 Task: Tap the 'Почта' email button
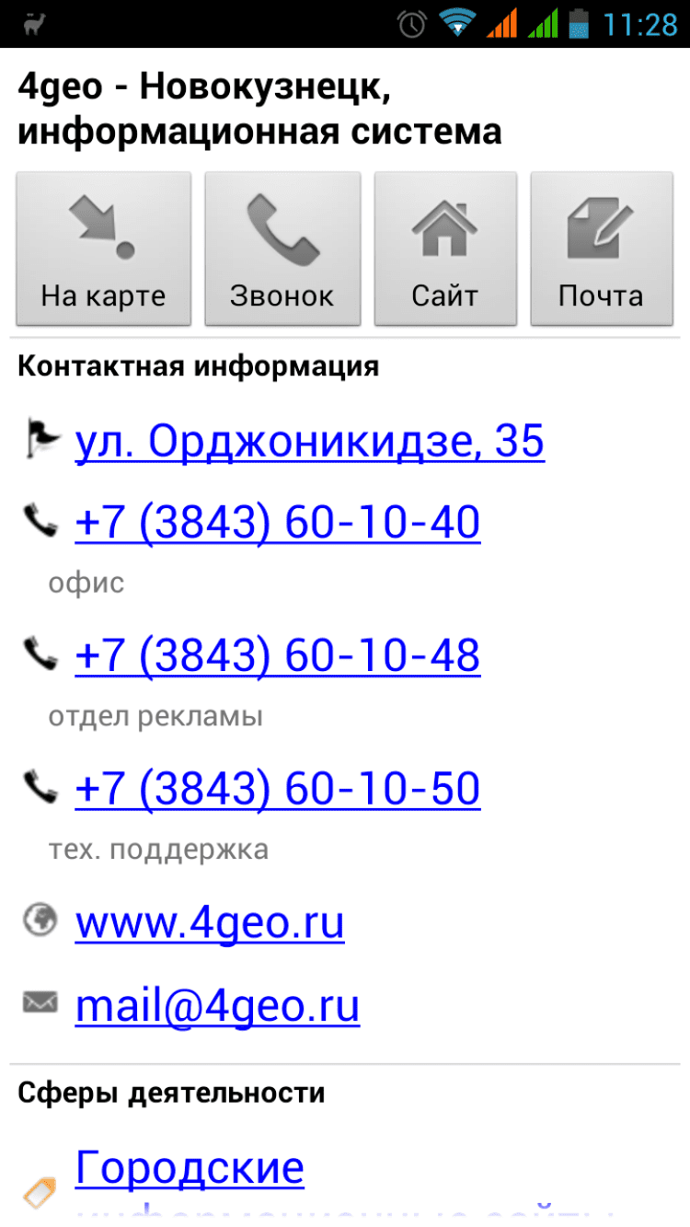(x=602, y=249)
